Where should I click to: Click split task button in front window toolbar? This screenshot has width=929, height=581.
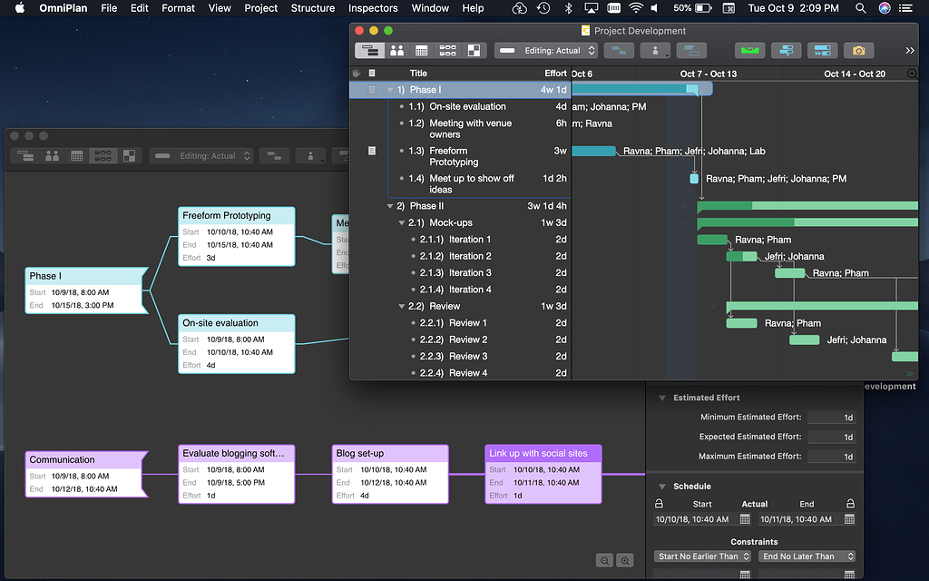[x=691, y=51]
